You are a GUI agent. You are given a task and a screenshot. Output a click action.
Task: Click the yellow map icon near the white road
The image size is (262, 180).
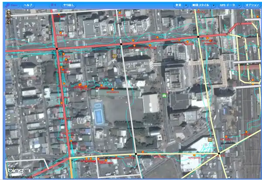coord(114,56)
